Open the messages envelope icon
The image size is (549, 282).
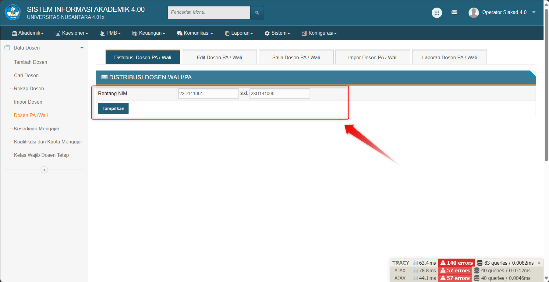pyautogui.click(x=454, y=12)
